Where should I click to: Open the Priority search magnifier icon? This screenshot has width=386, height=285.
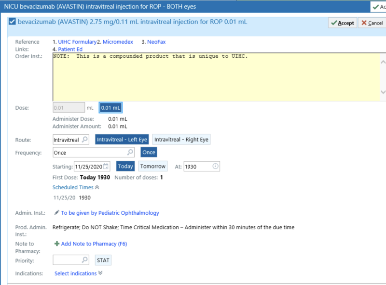85,259
